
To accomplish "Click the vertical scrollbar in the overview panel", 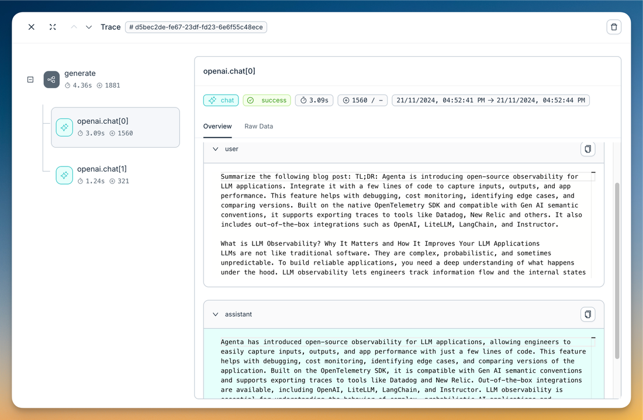I will [617, 270].
